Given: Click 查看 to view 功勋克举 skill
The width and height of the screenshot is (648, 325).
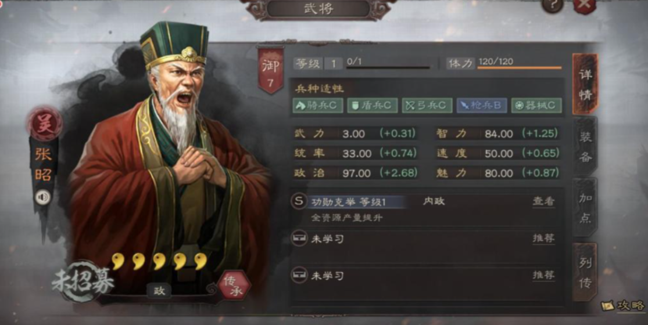Looking at the screenshot, I should click(543, 201).
